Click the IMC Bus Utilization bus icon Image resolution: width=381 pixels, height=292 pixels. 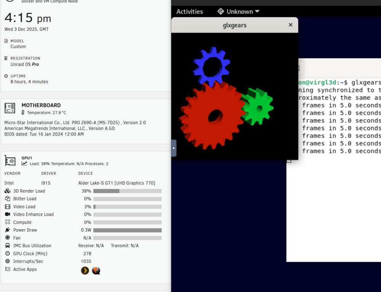click(8, 245)
